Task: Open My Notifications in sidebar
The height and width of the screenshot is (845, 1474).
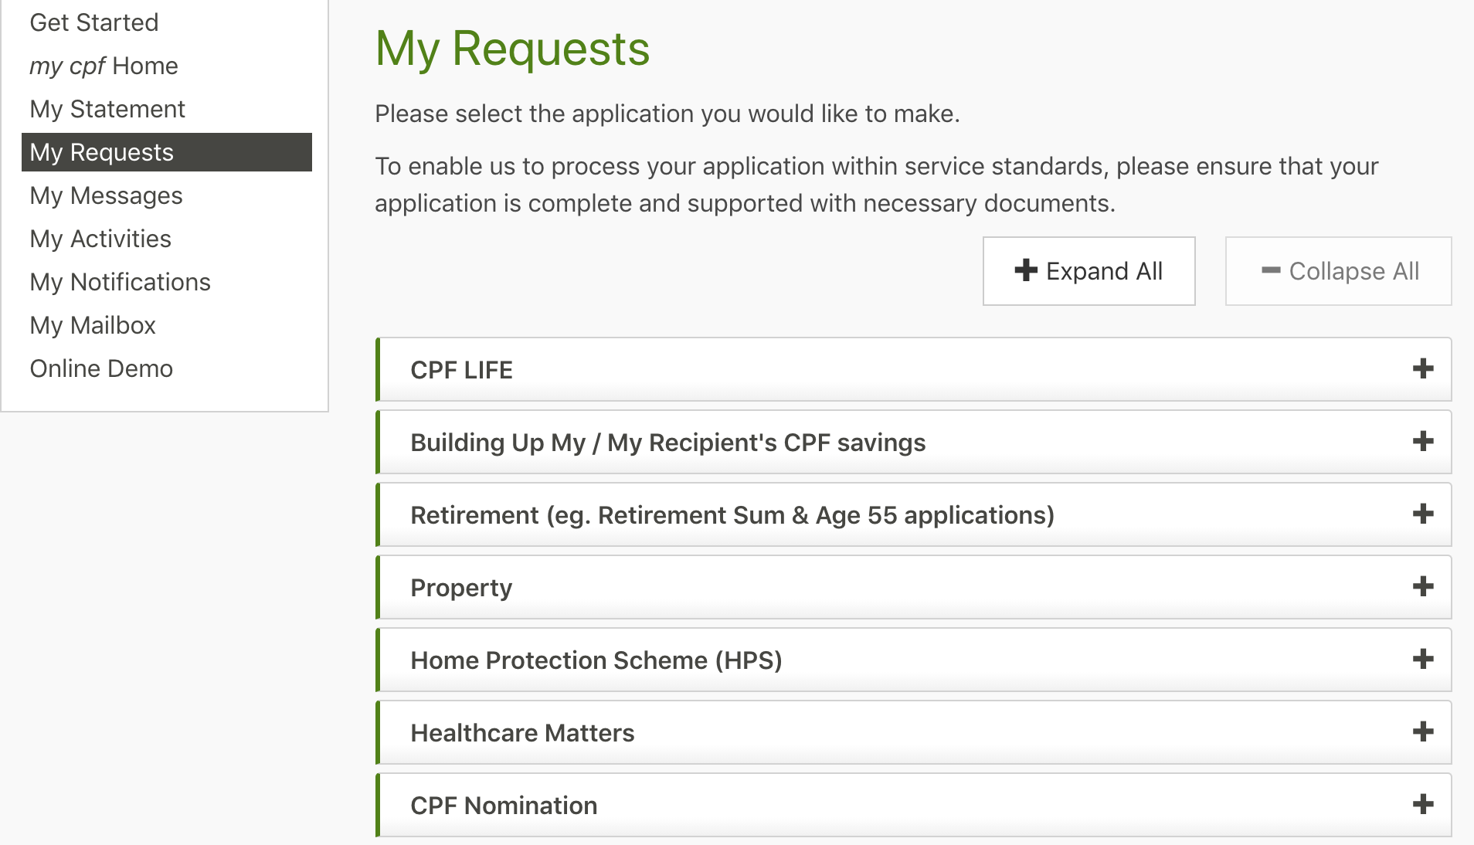Action: (x=120, y=282)
